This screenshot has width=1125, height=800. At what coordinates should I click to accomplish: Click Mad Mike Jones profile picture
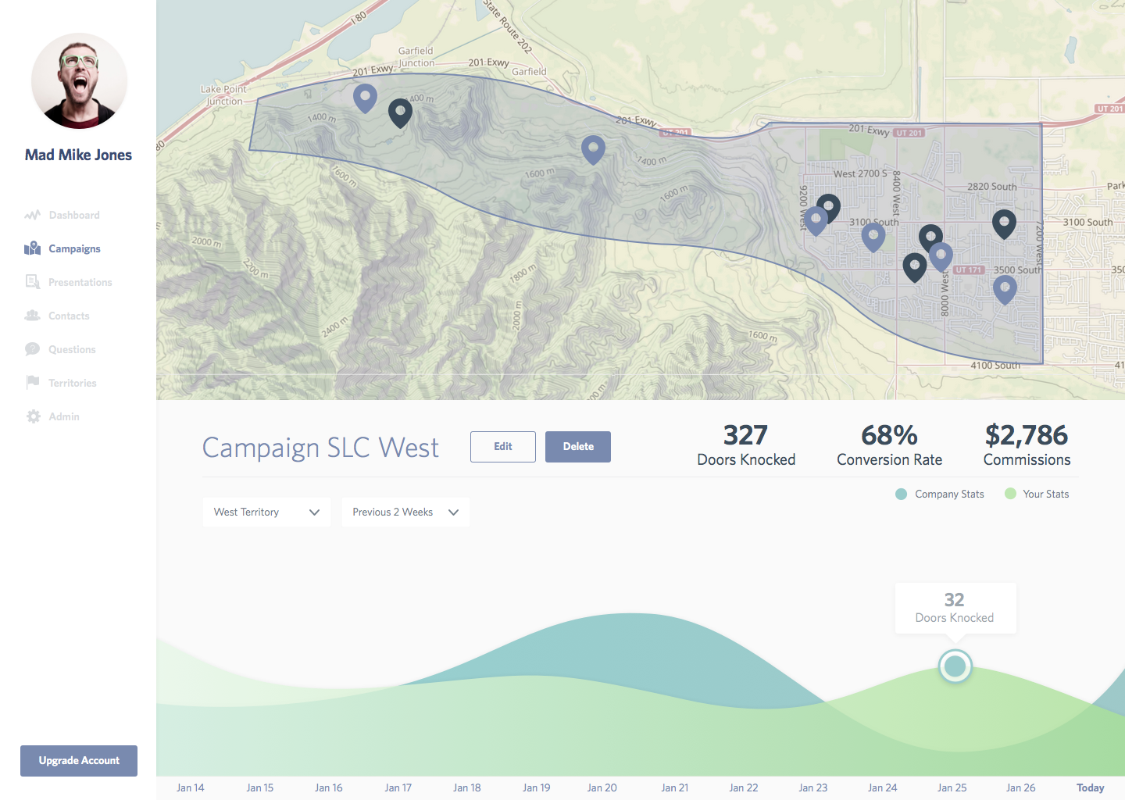point(78,80)
